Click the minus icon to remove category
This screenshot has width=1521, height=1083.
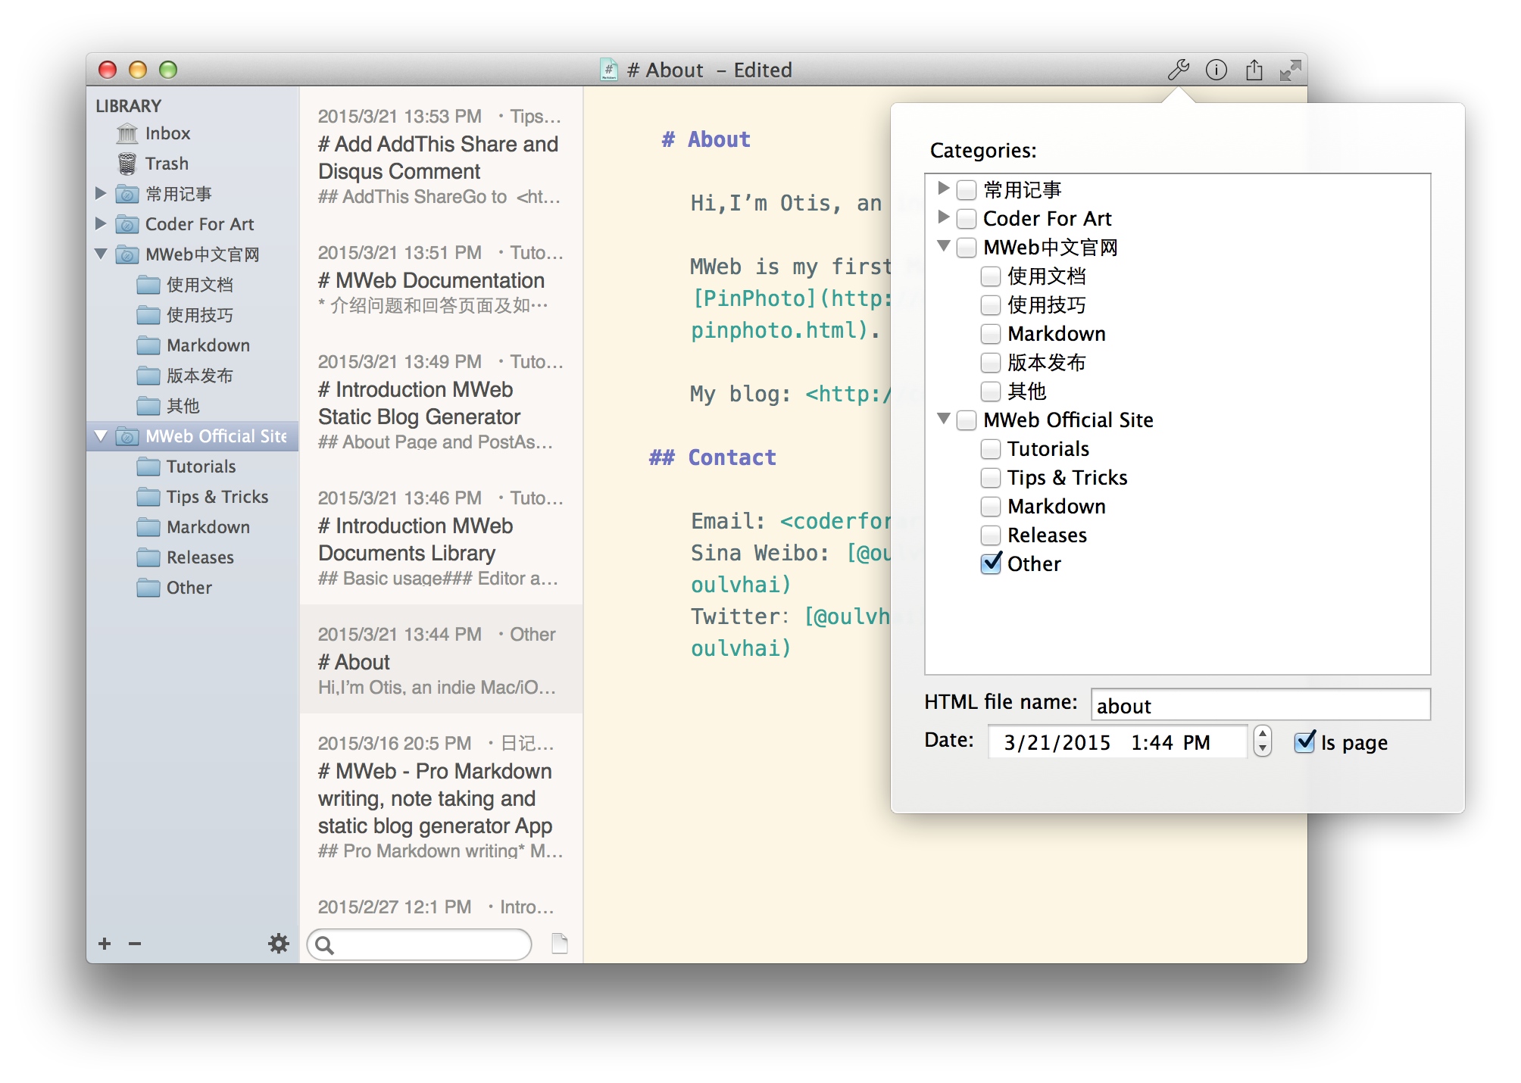pyautogui.click(x=135, y=943)
